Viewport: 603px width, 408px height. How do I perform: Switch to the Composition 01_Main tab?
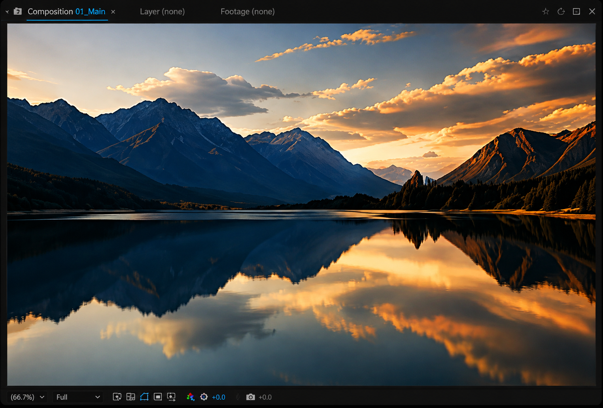[x=66, y=11]
